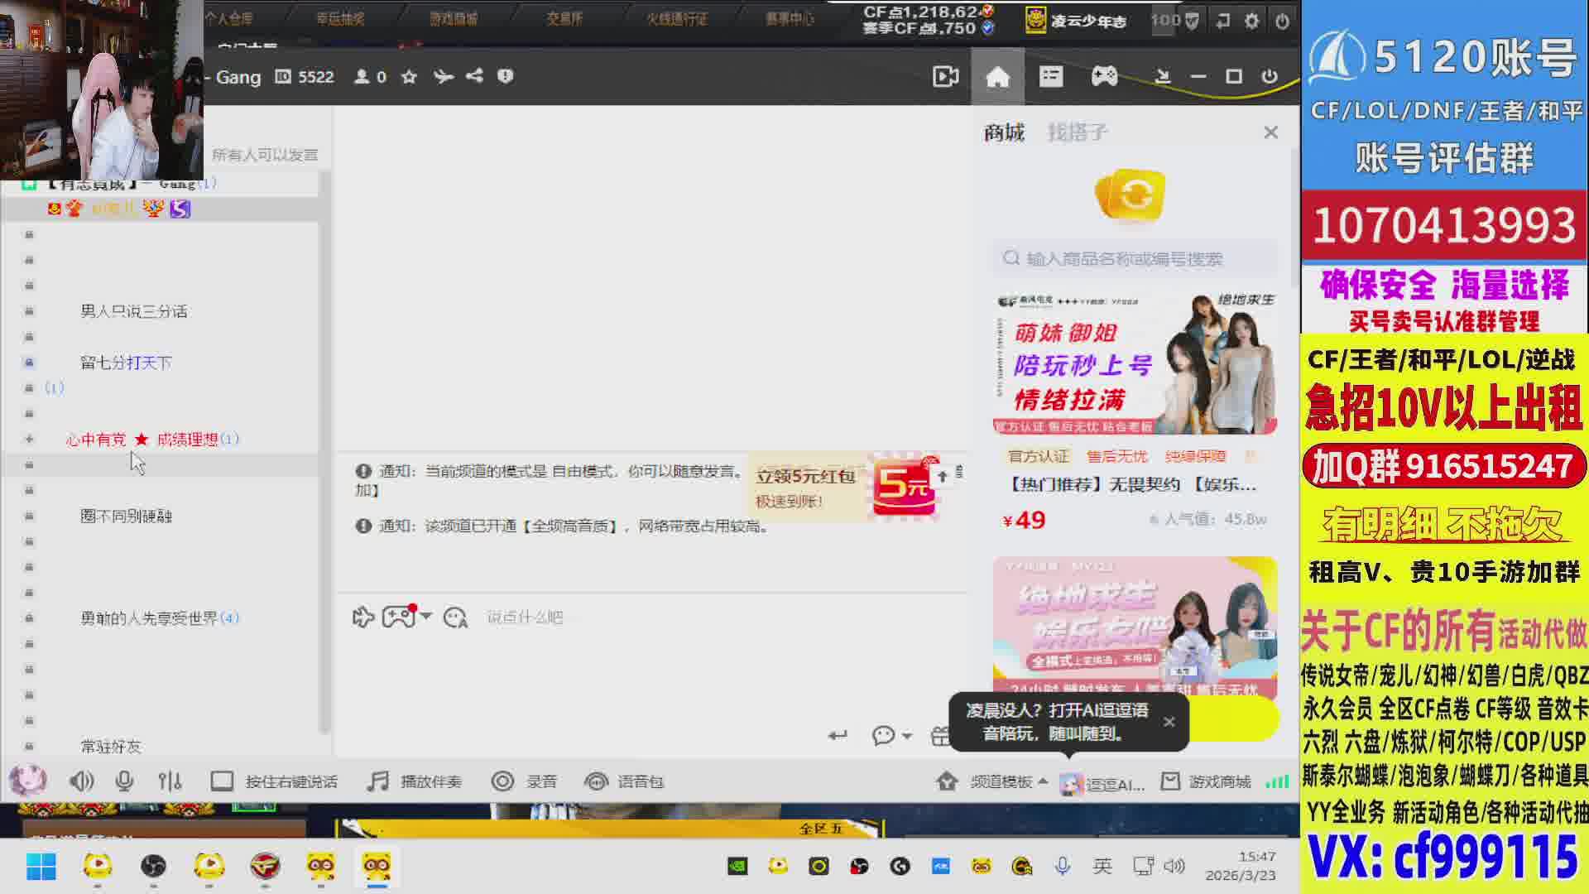The height and width of the screenshot is (894, 1589).
Task: Click the product search input field
Action: coord(1134,258)
